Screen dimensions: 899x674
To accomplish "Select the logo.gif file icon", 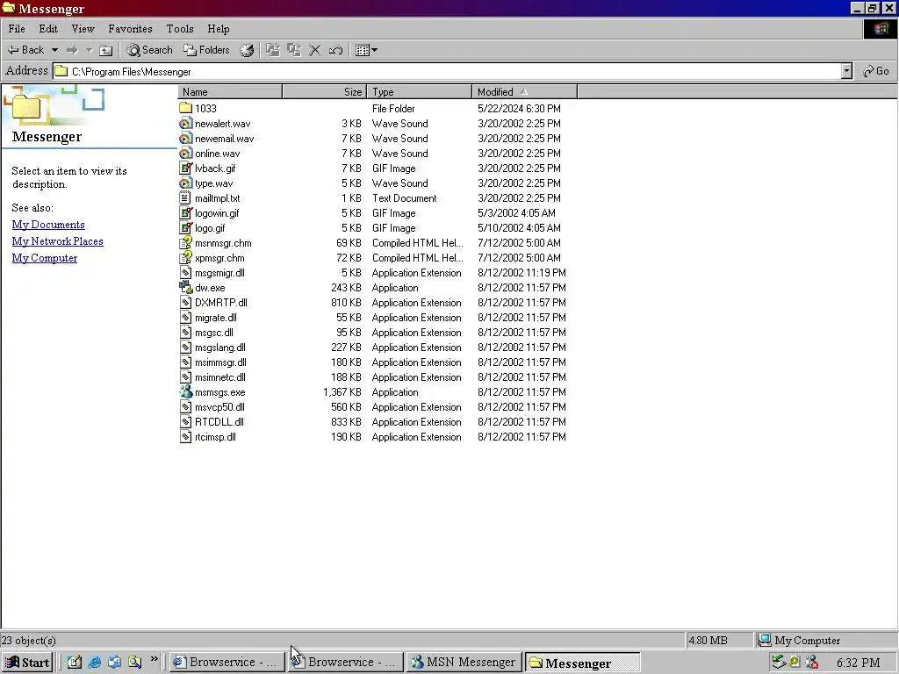I will point(185,227).
